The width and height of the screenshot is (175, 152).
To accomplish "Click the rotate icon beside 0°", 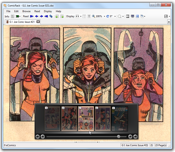I will pyautogui.click(x=107, y=16).
